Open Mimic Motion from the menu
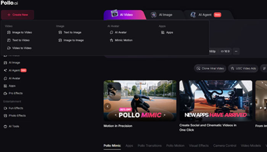Screen dimensions: 267x152 pos(121,40)
